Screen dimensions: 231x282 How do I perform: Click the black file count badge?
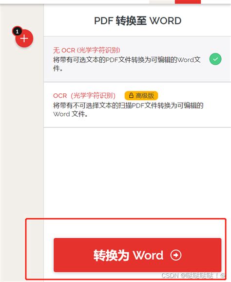17,32
